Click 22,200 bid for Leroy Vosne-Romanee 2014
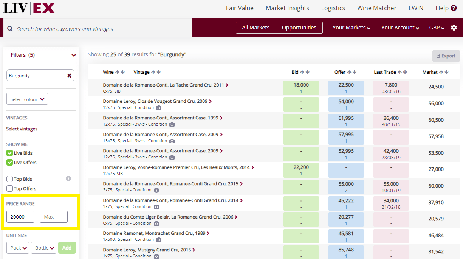 point(301,170)
